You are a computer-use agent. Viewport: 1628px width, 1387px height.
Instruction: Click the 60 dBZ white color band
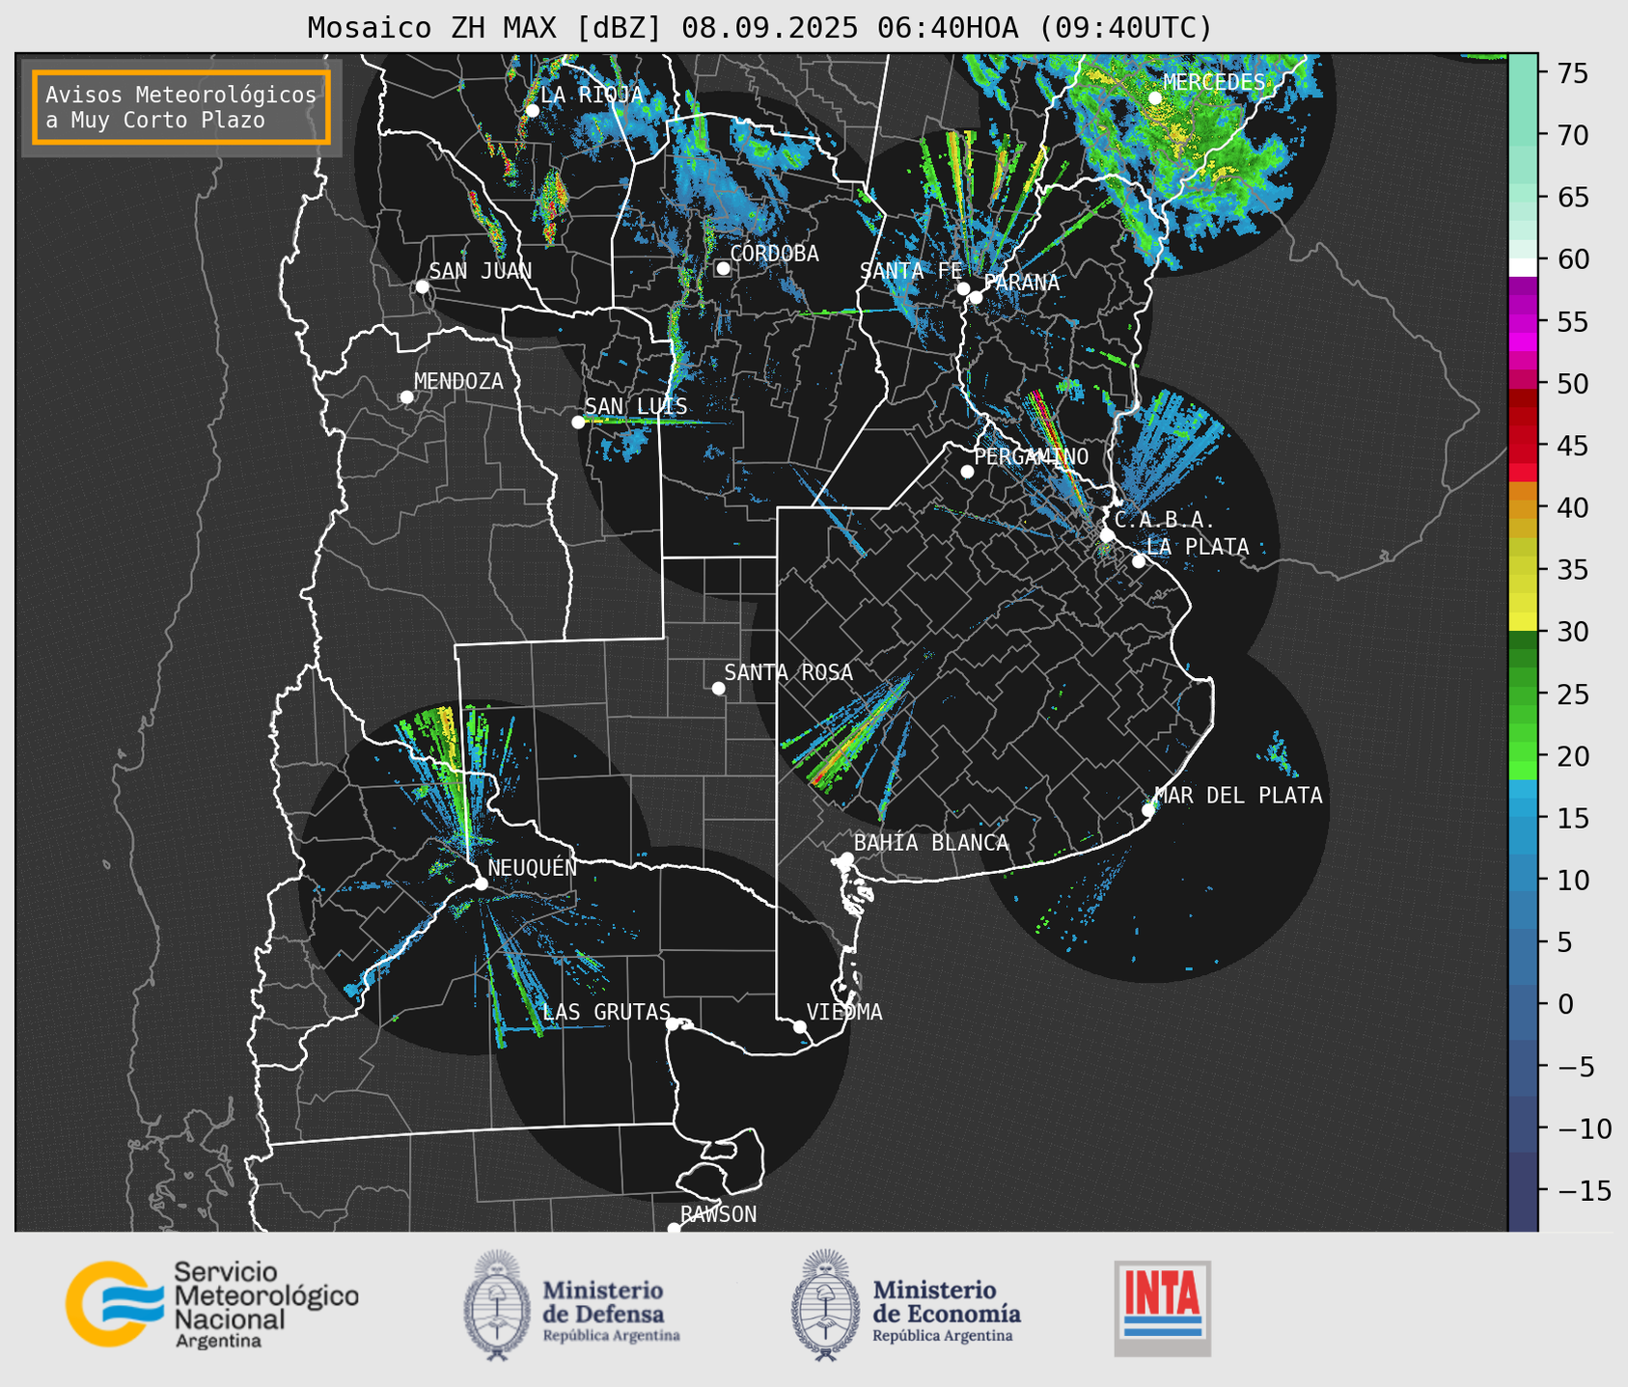point(1523,267)
